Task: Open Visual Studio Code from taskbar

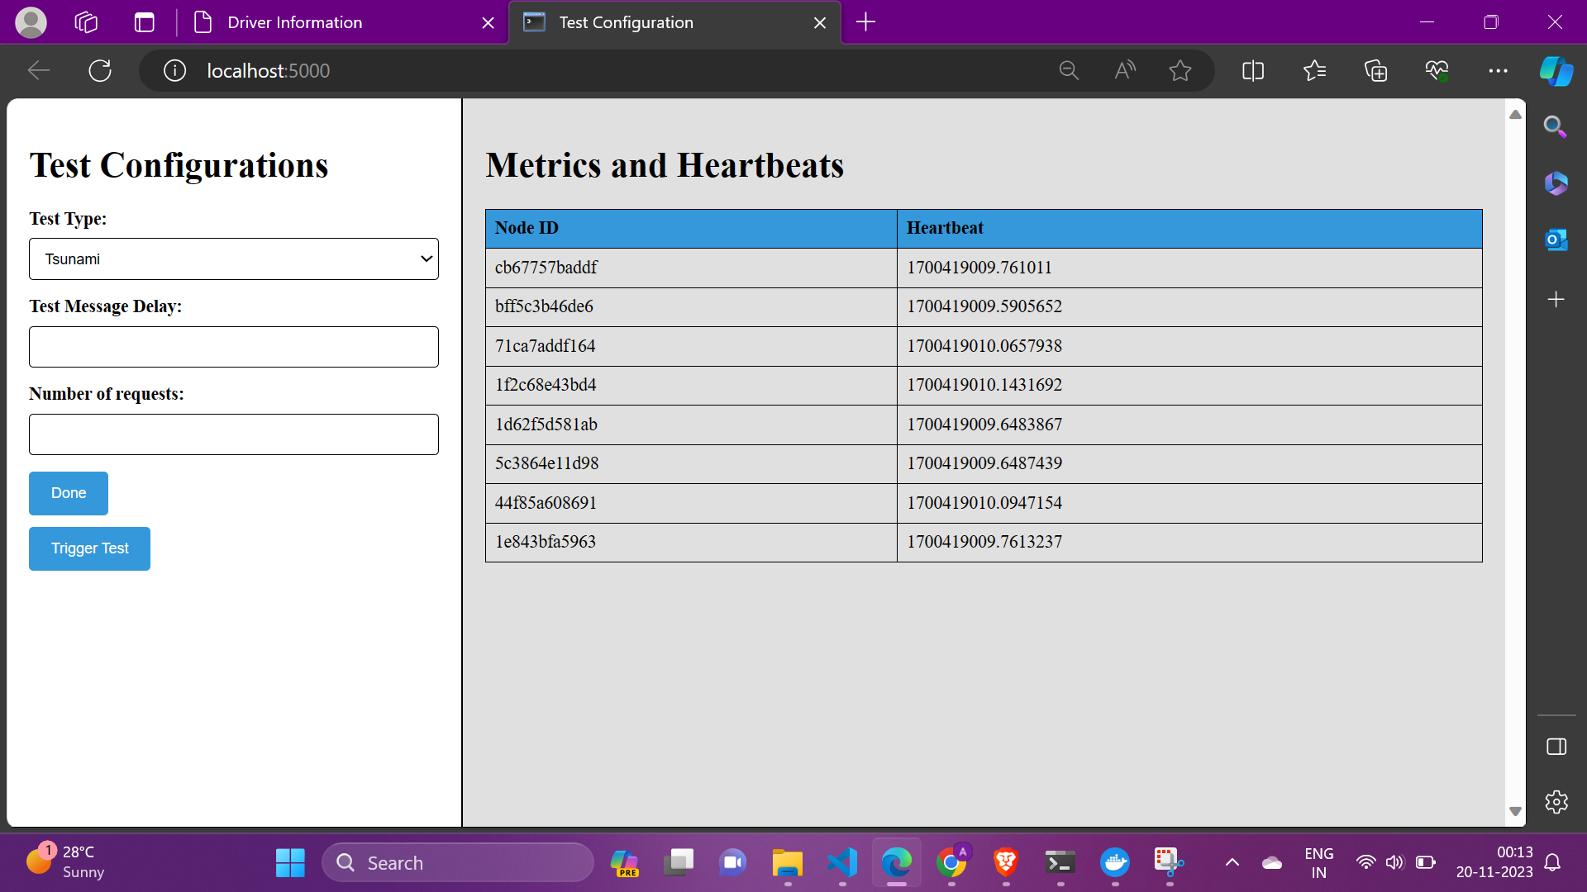Action: tap(842, 863)
